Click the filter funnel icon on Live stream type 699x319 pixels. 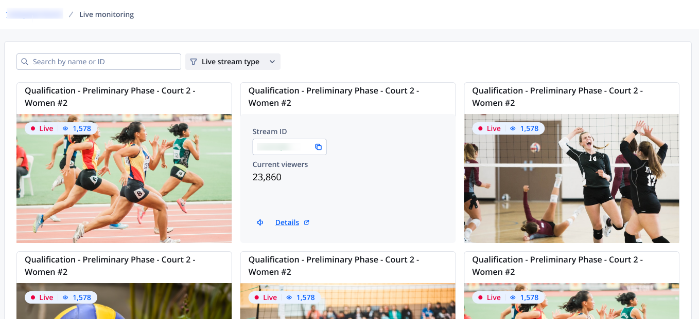(194, 61)
